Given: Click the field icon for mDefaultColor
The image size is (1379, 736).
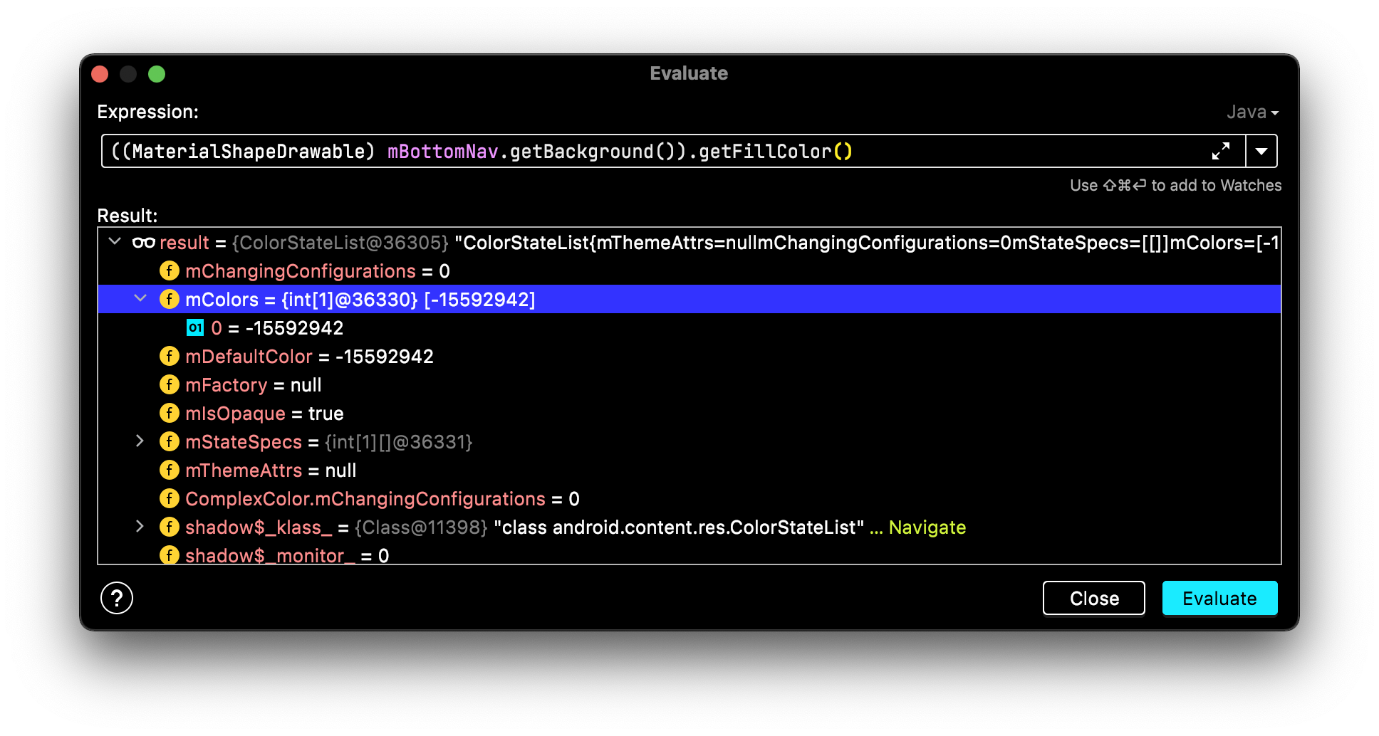Looking at the screenshot, I should coord(169,356).
